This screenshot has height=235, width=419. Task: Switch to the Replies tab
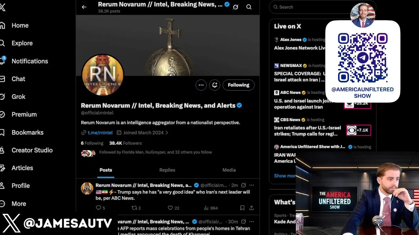coord(167,170)
